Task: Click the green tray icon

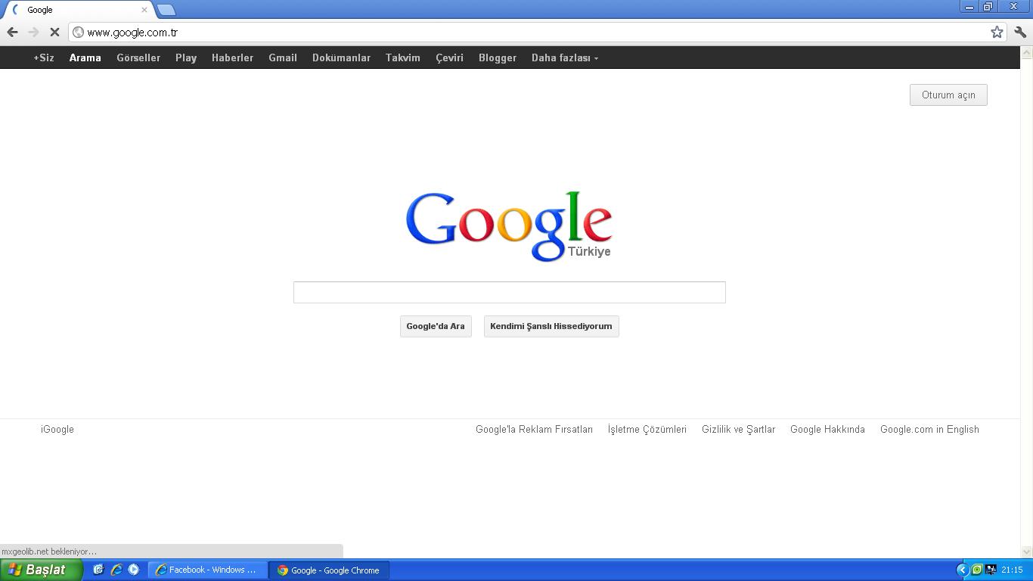Action: pyautogui.click(x=977, y=570)
